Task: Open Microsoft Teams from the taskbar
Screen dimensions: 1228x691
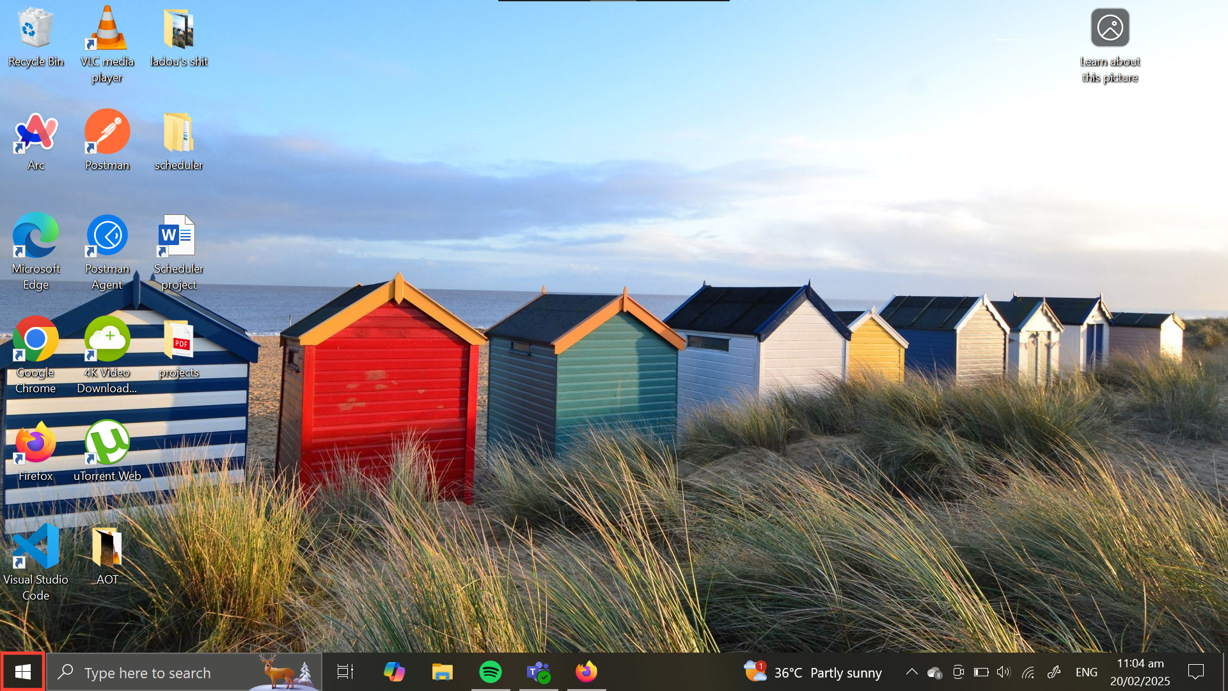Action: 539,672
